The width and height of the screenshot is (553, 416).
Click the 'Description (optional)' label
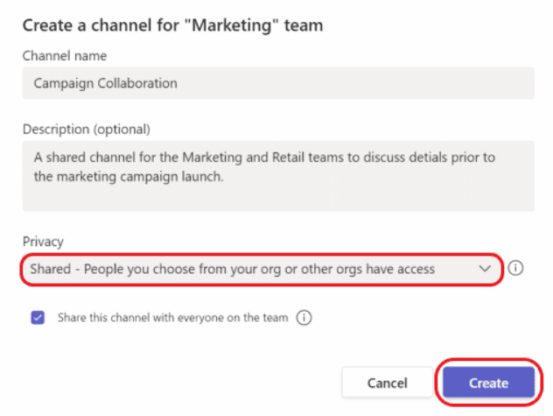point(87,130)
